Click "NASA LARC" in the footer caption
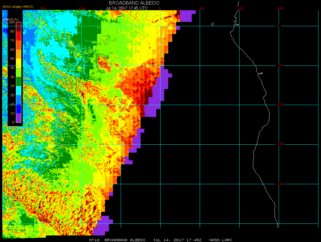The image size is (321, 242). pos(221,240)
